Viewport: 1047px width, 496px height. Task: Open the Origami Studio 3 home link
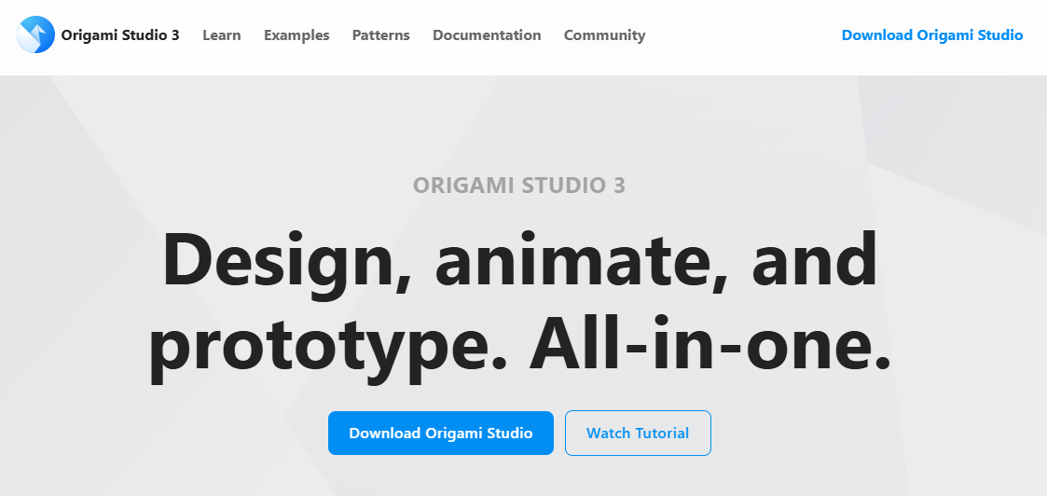[x=120, y=35]
